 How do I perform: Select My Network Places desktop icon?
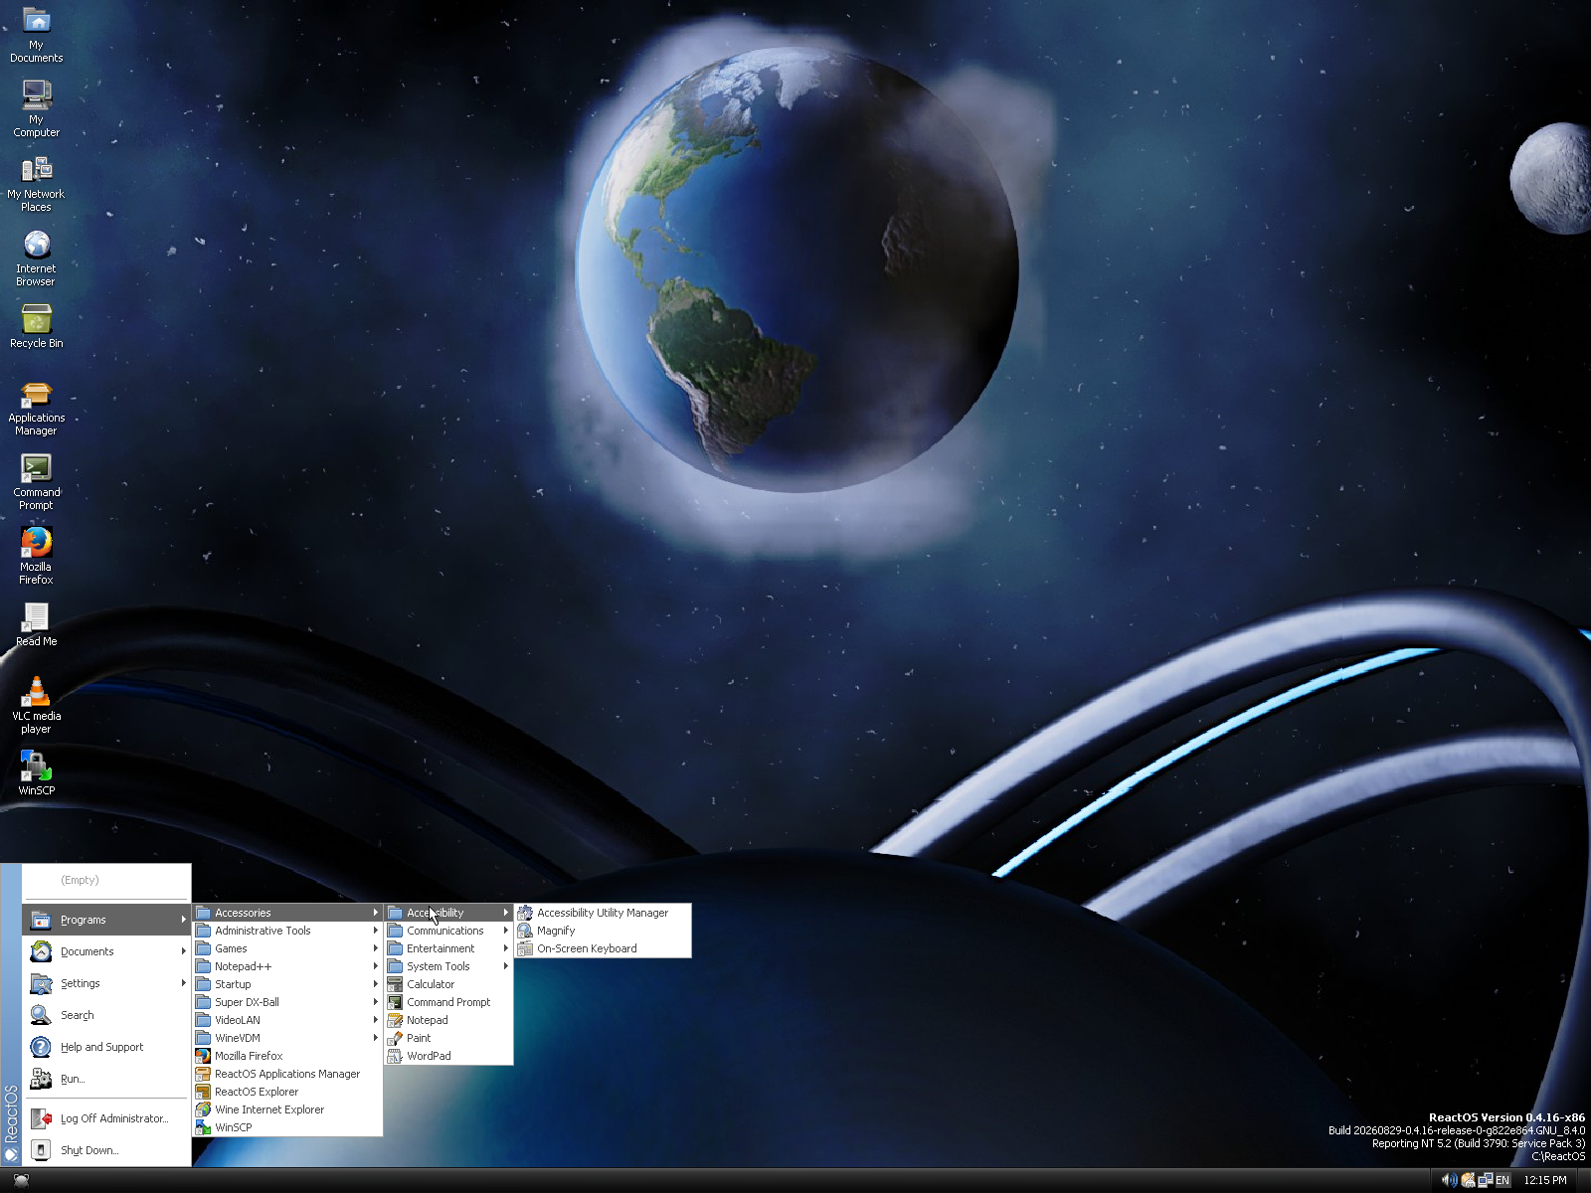(36, 184)
